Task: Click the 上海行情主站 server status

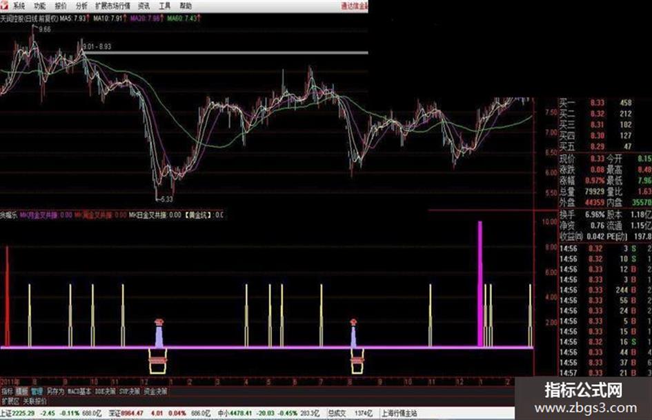Action: [x=399, y=413]
